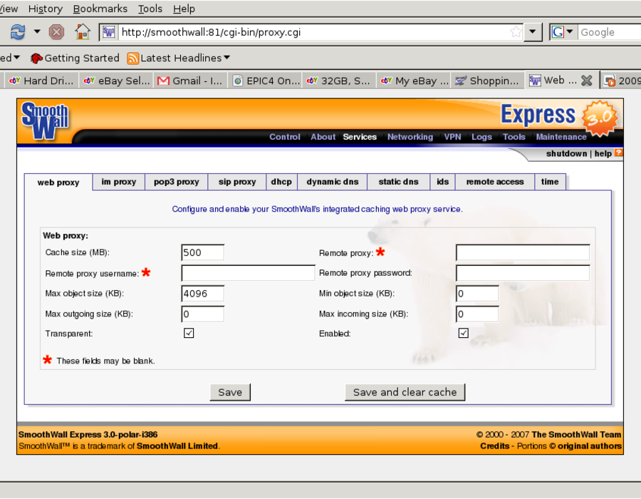Focus the Google search box

tap(609, 32)
